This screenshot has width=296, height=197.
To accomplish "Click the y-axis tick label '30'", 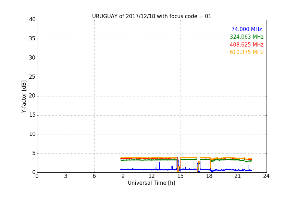I will click(x=32, y=58).
